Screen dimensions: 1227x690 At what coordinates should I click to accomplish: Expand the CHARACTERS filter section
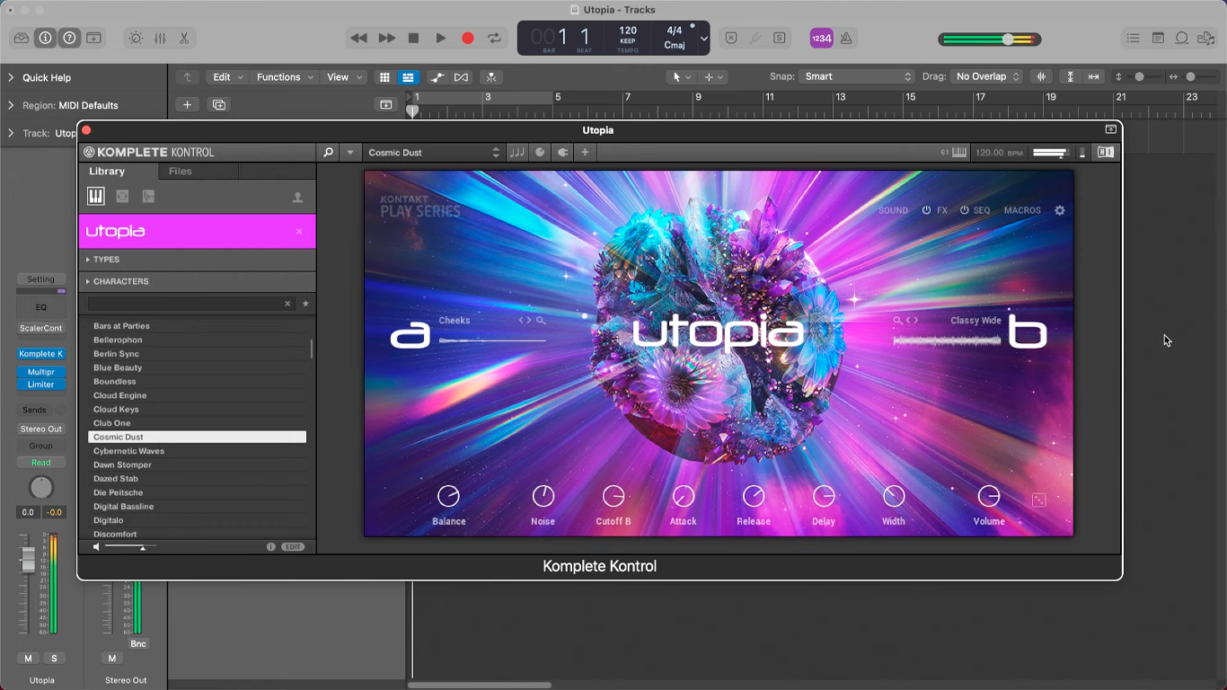(x=198, y=281)
